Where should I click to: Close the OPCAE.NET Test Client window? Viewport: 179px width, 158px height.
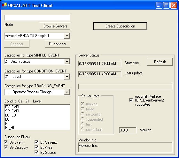coord(174,5)
